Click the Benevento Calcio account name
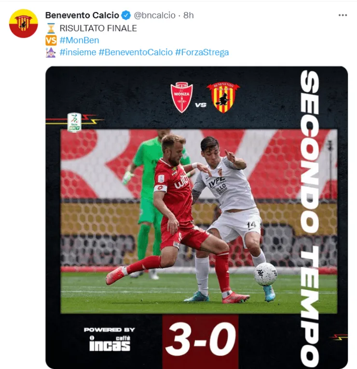The width and height of the screenshot is (357, 369). click(82, 15)
